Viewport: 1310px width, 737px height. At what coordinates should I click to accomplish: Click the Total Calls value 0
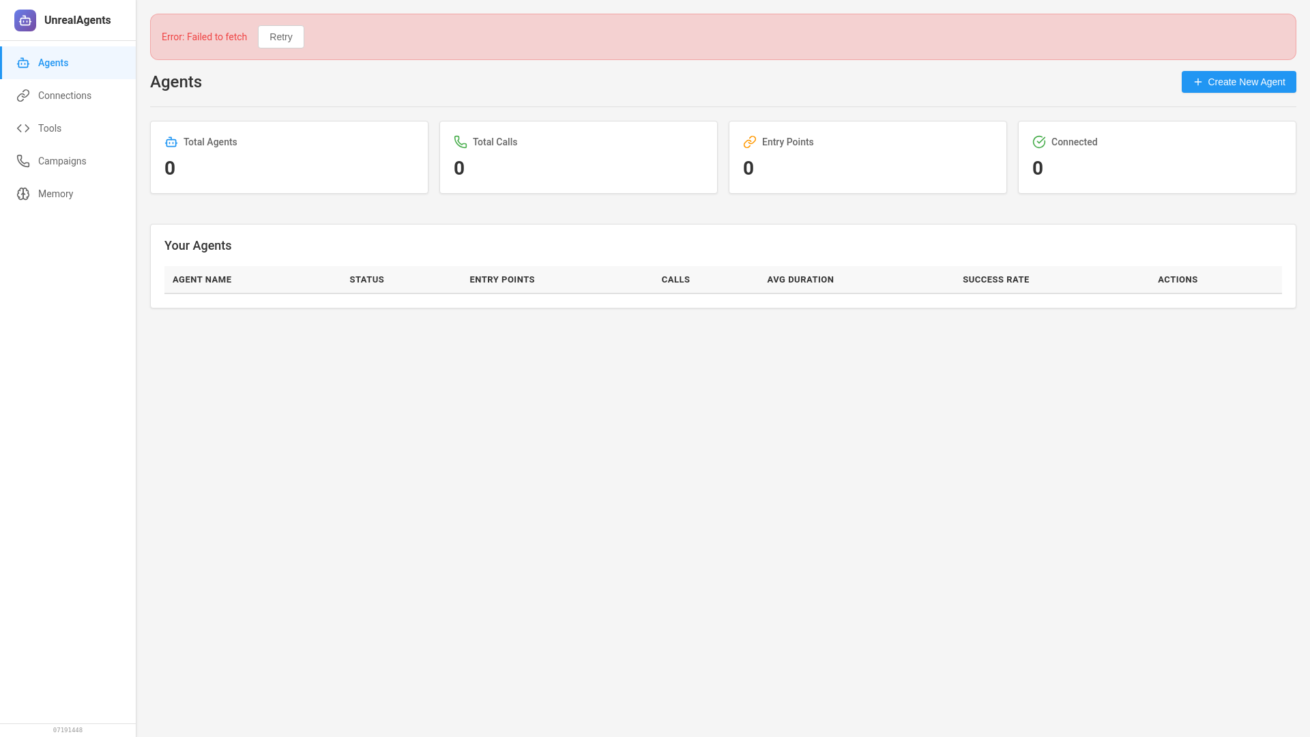tap(459, 168)
